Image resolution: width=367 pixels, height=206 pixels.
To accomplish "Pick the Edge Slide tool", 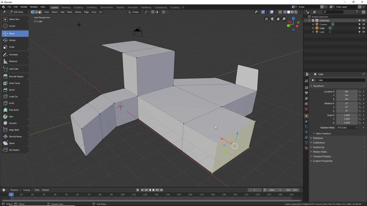I will click(x=15, y=130).
